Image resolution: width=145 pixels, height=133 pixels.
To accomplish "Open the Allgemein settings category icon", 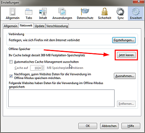I will [x=12, y=13].
